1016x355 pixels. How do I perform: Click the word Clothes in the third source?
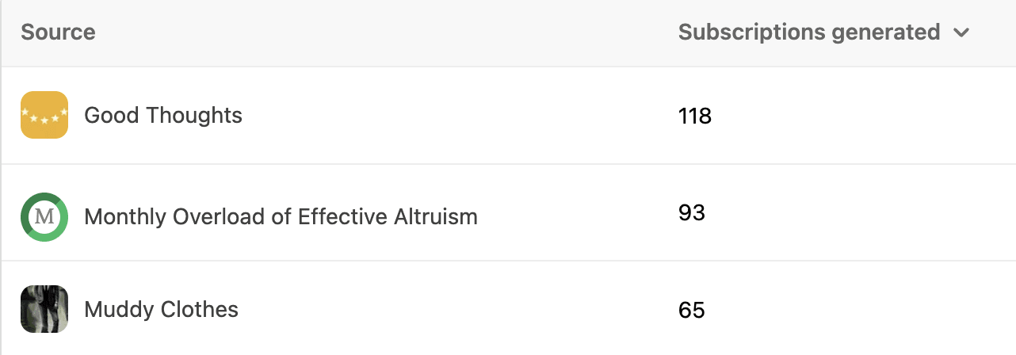197,309
